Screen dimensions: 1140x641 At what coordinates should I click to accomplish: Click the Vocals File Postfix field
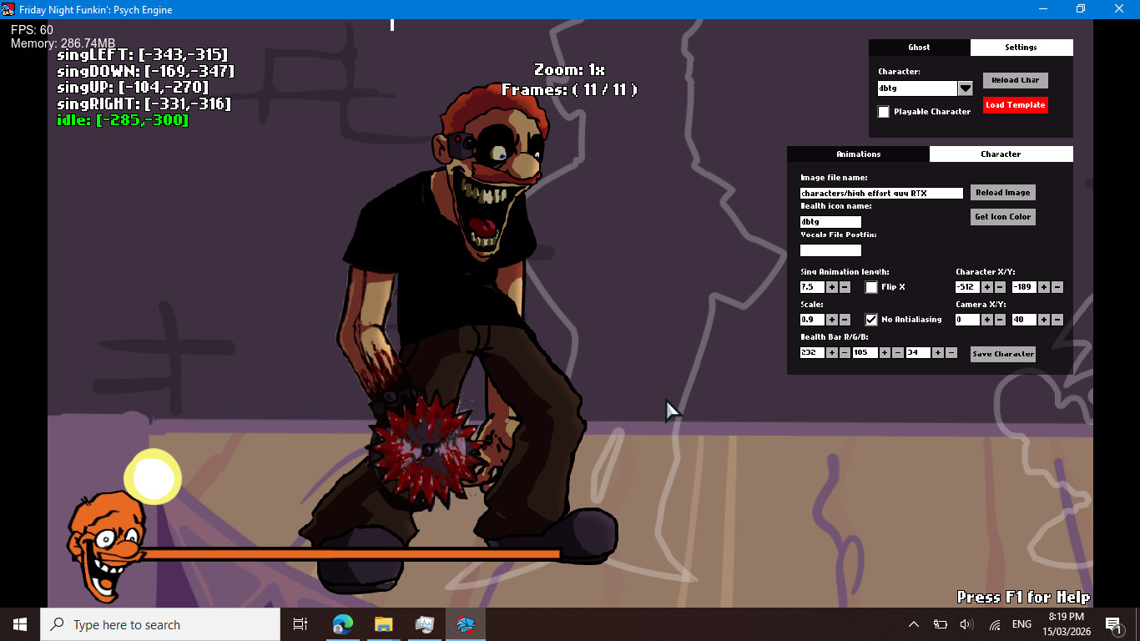pos(830,250)
